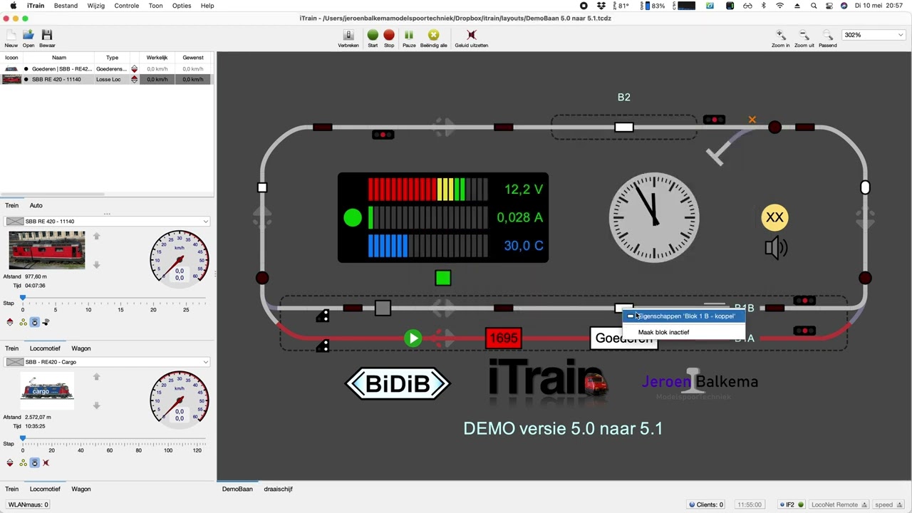The width and height of the screenshot is (912, 513).
Task: Click the WLANmaus: 0 status button
Action: tap(28, 504)
